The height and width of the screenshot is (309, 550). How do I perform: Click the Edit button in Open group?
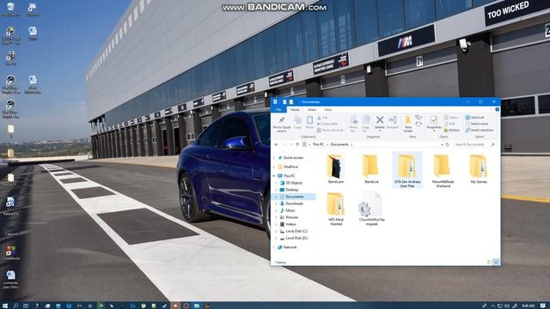pyautogui.click(x=449, y=124)
